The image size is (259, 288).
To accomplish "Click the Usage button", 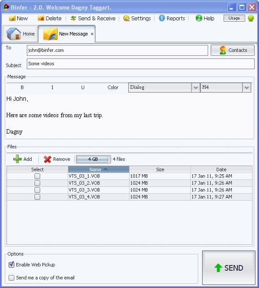I will click(x=234, y=18).
